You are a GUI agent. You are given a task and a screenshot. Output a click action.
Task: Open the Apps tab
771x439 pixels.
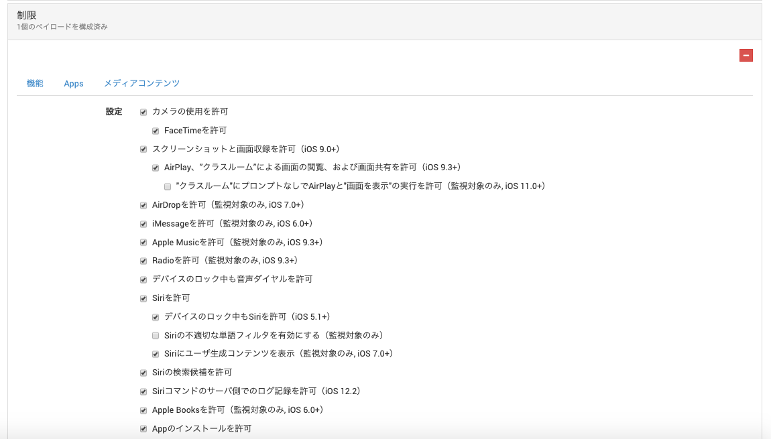coord(74,84)
